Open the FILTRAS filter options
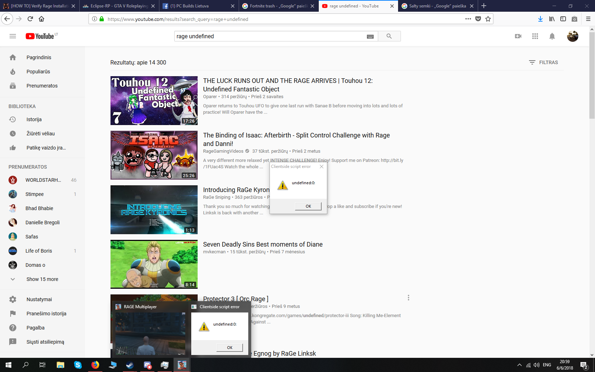The image size is (595, 372). tap(543, 62)
